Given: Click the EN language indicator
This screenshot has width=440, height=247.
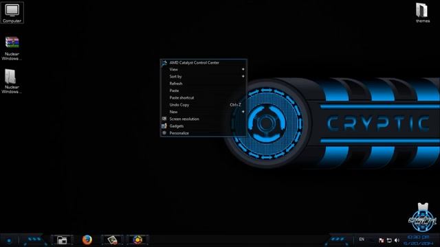Looking at the screenshot, I should 362,239.
